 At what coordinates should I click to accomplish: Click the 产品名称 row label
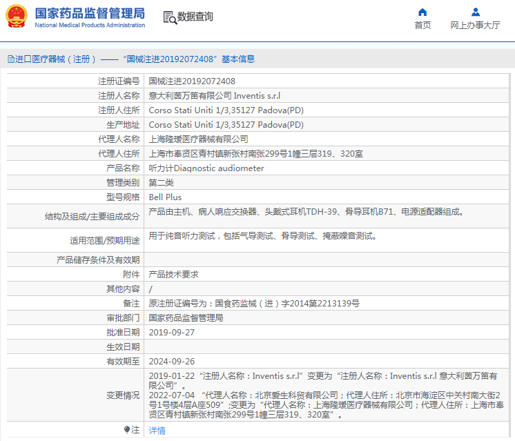(123, 168)
